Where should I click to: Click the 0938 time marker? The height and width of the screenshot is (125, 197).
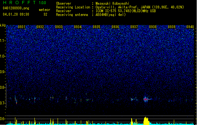pos(153,27)
